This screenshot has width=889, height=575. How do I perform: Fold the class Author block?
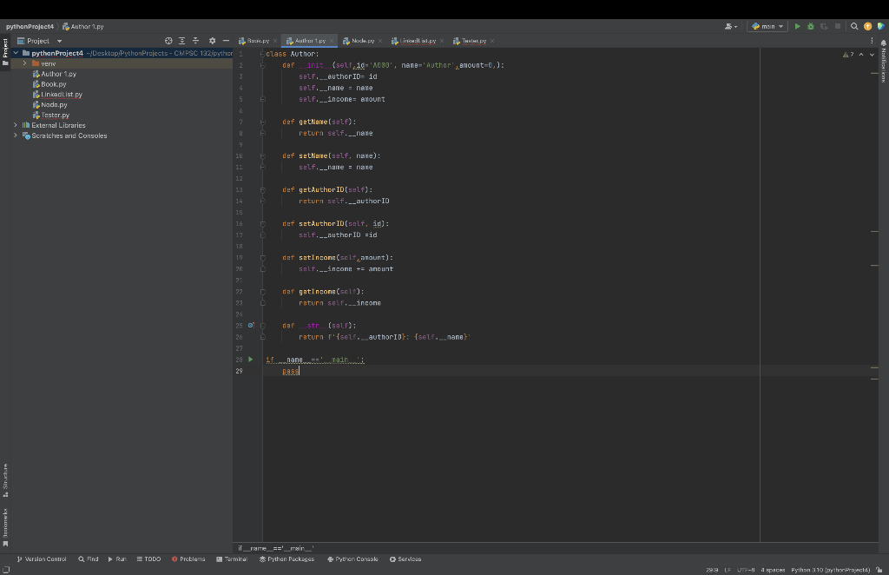tap(262, 54)
